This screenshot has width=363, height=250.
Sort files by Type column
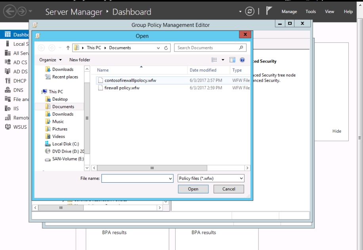tap(240, 70)
